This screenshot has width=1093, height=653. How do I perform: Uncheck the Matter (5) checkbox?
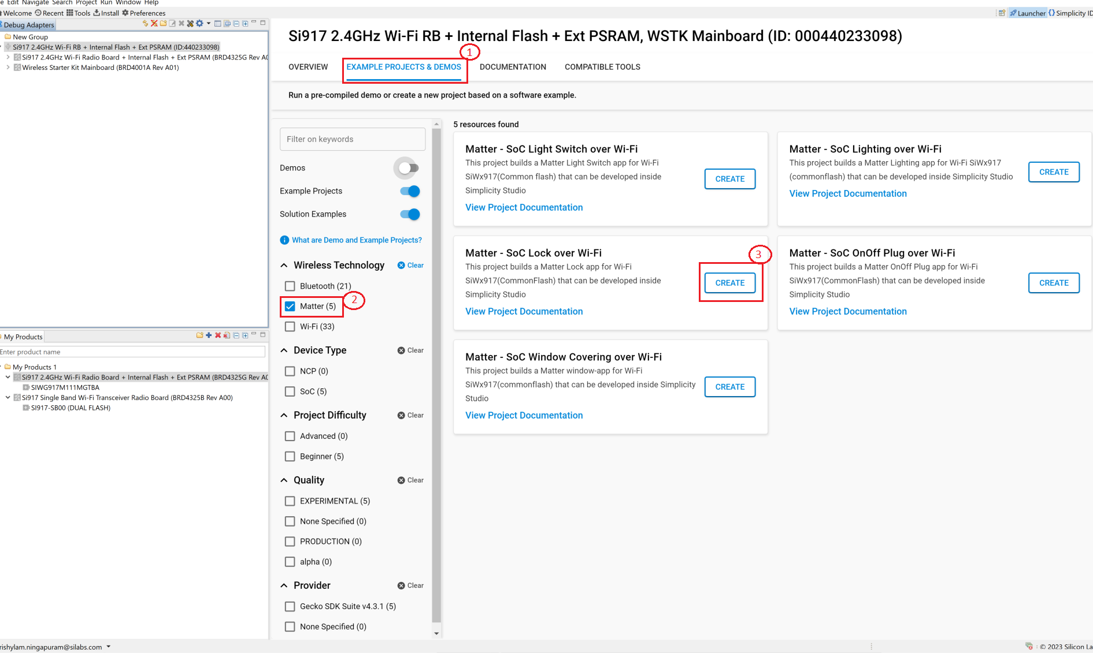click(x=290, y=307)
